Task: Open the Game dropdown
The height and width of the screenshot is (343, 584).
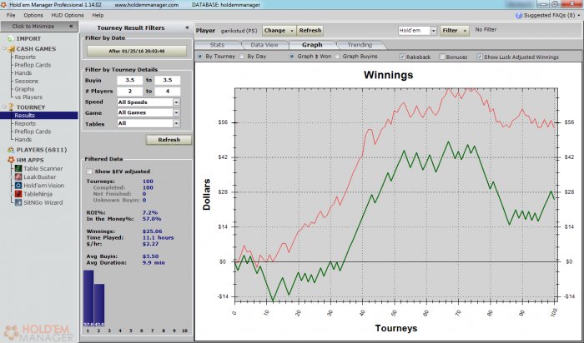Action: [x=177, y=112]
